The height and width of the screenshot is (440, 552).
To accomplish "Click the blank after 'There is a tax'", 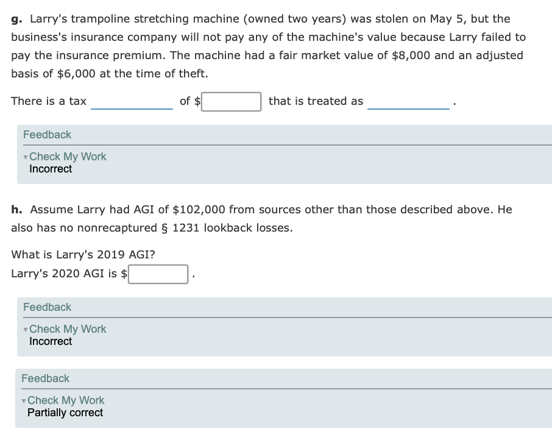I will click(131, 104).
